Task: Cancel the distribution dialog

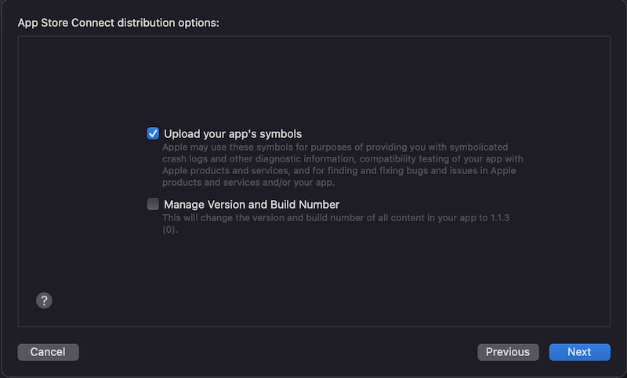Action: point(48,352)
